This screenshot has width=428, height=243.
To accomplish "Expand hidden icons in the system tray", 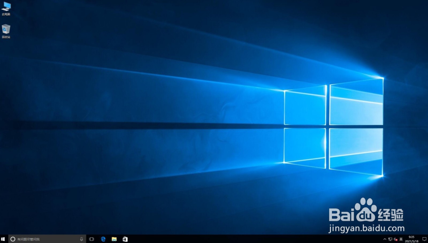I will point(385,239).
